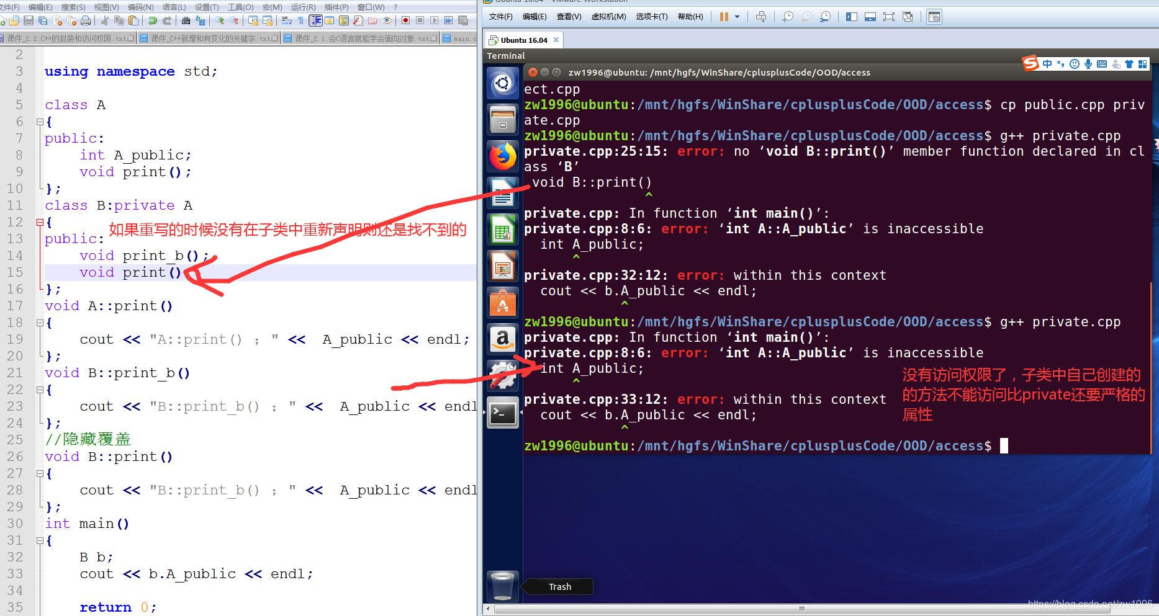Undo last edit with green arrow
The image size is (1159, 616).
152,20
